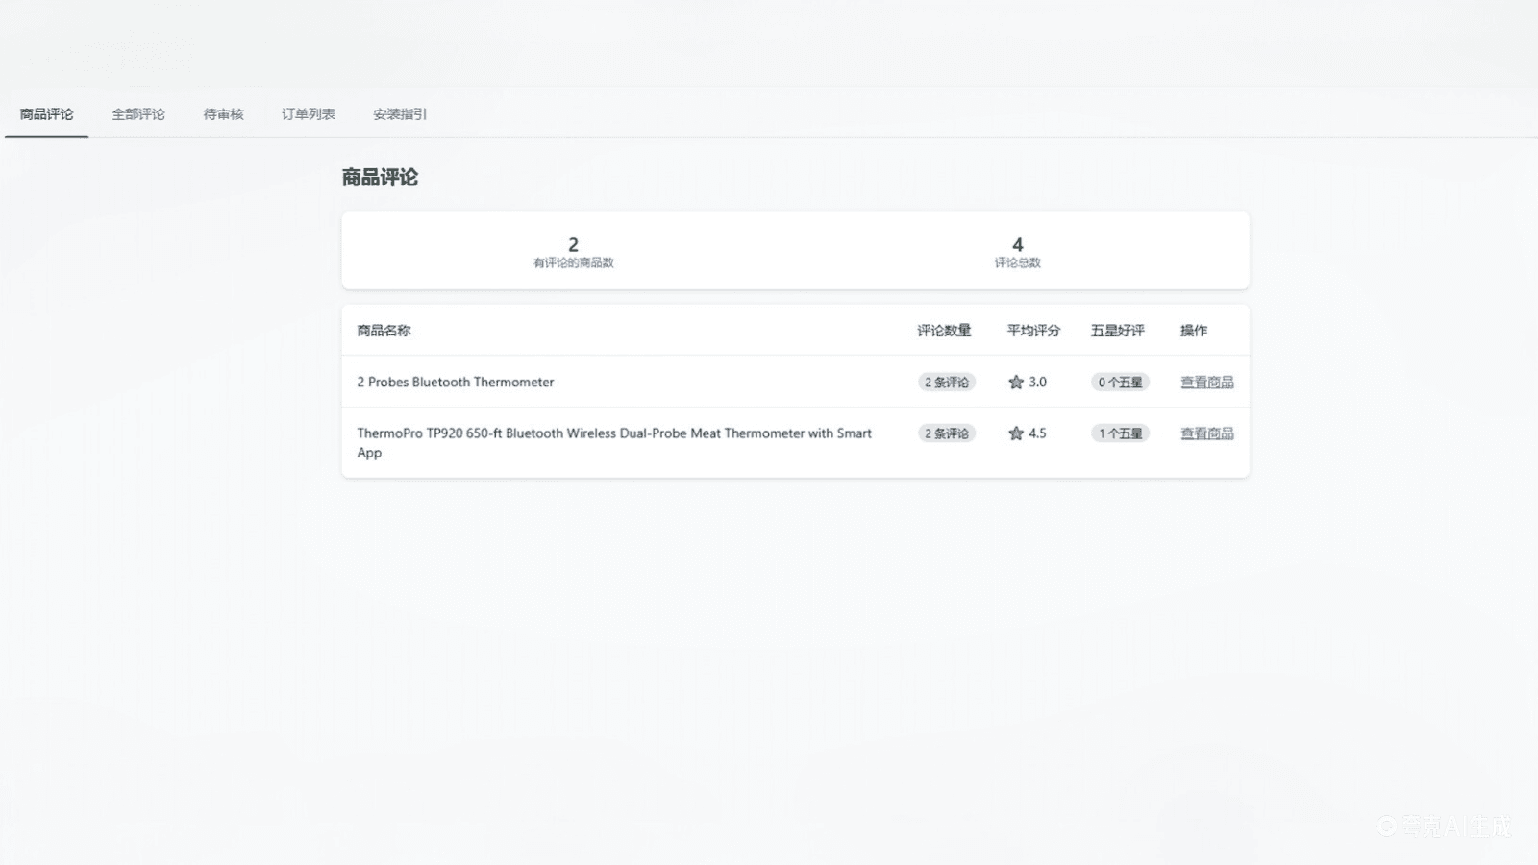Click the 有评论的商品数 statistic
The image size is (1538, 865).
coord(574,252)
